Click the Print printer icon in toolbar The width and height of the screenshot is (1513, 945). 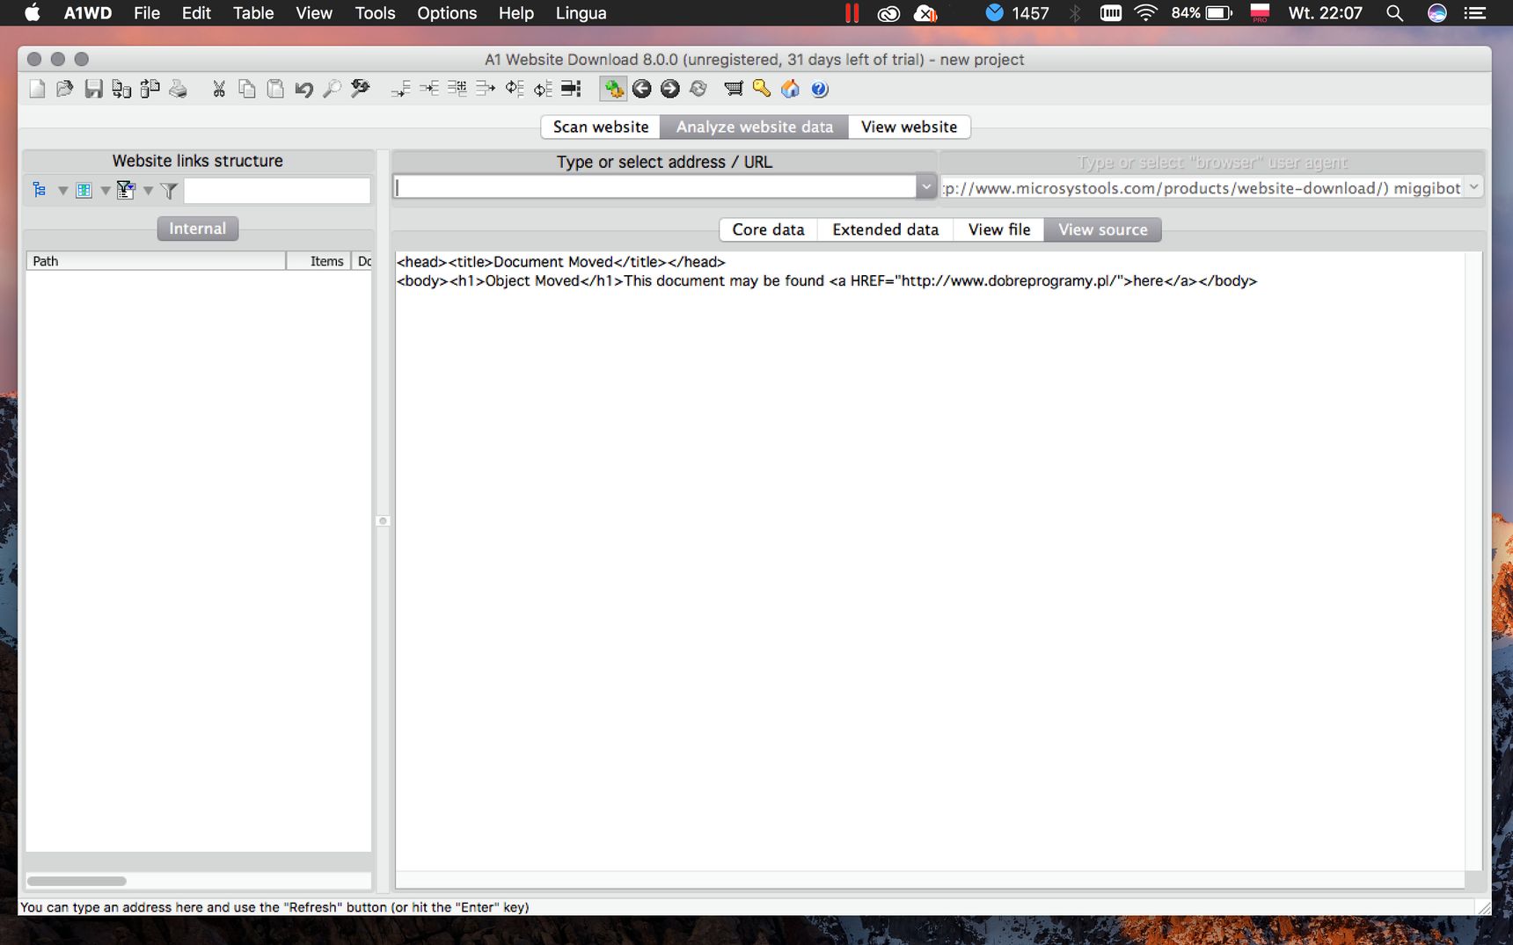(x=178, y=89)
